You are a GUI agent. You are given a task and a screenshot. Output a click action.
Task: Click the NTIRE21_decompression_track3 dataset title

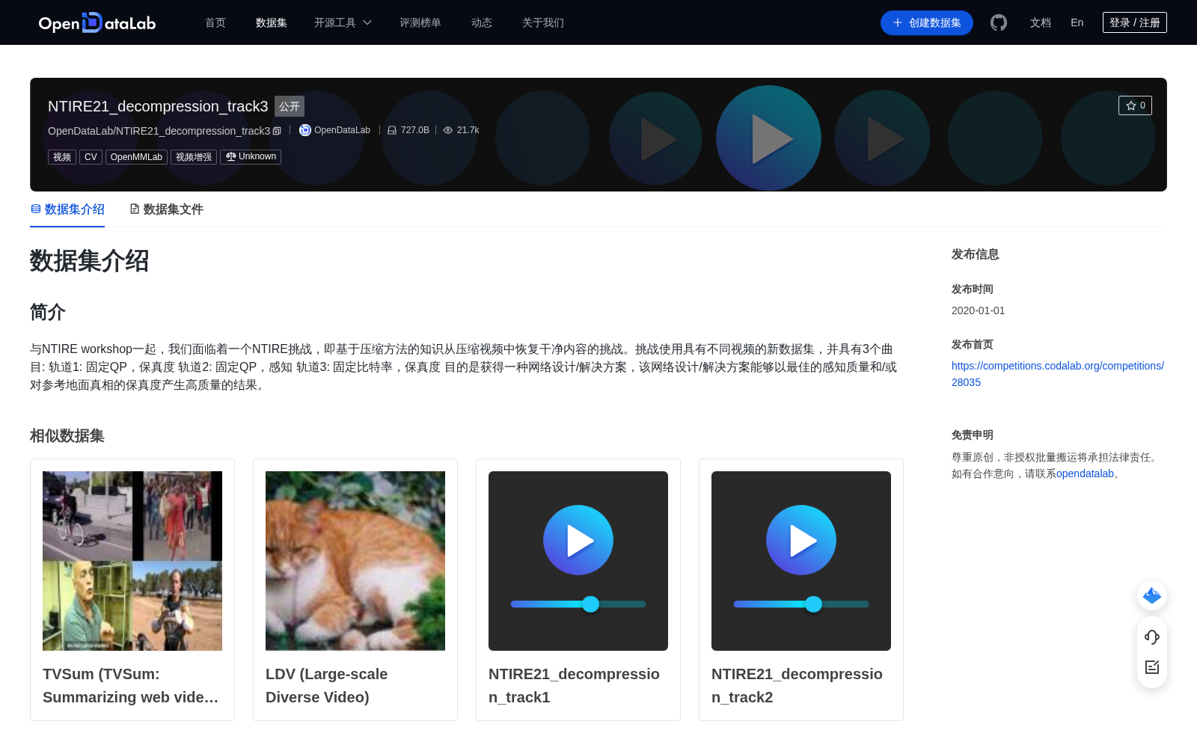click(x=158, y=106)
